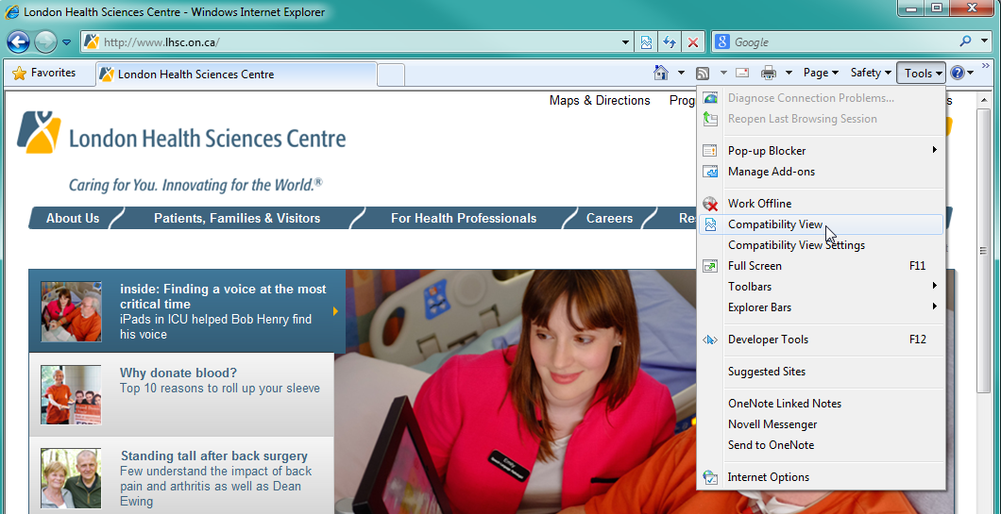
Task: Click the back surgery couple thumbnail
Action: [x=71, y=478]
